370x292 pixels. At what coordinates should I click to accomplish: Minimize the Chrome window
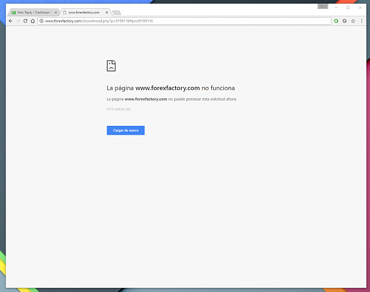point(336,7)
